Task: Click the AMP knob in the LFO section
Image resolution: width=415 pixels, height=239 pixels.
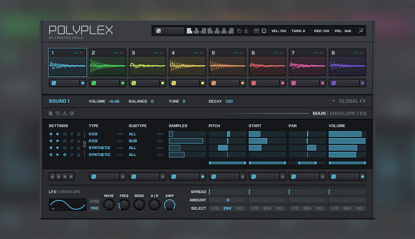Action: coord(169,205)
